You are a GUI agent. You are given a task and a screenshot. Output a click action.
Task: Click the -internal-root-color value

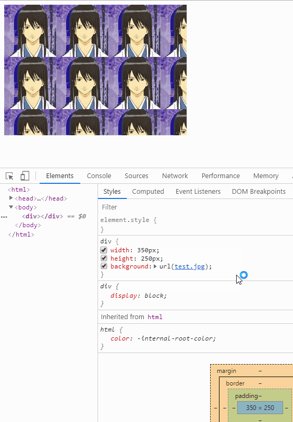pos(175,338)
